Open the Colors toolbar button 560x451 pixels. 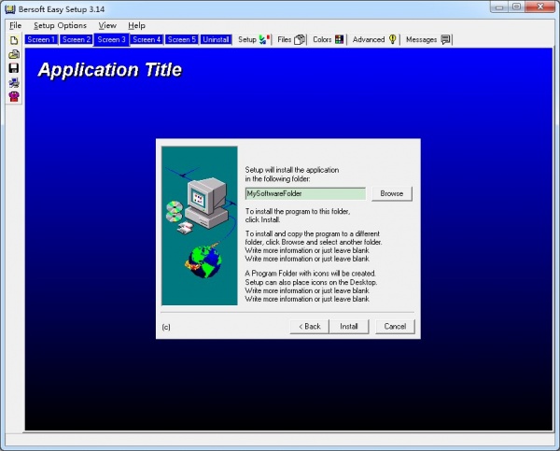click(328, 40)
